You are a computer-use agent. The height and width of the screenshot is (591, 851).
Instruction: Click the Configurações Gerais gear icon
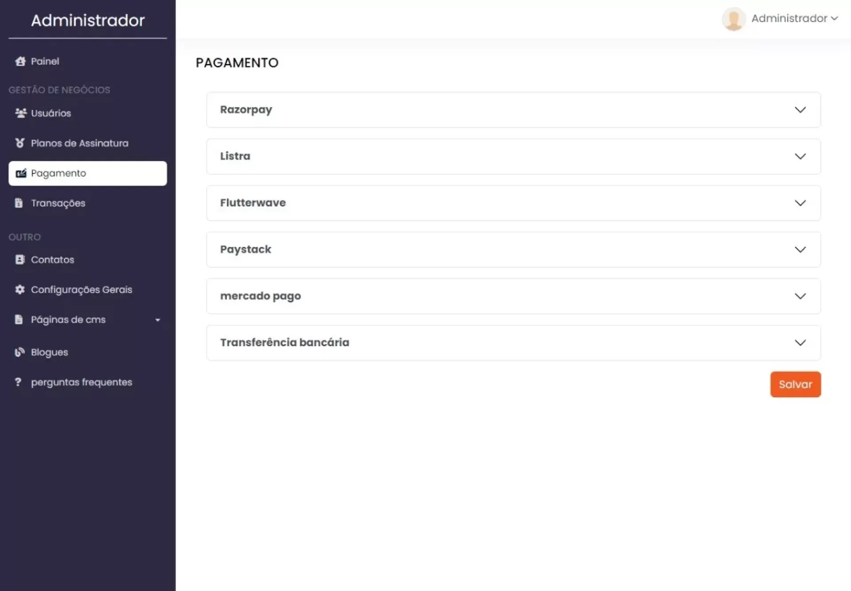point(20,290)
